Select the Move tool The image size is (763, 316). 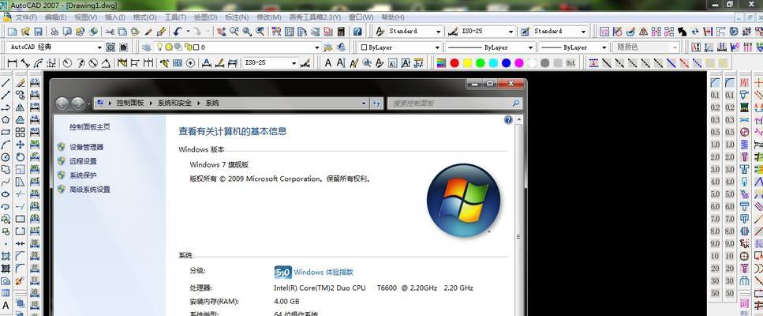point(20,145)
